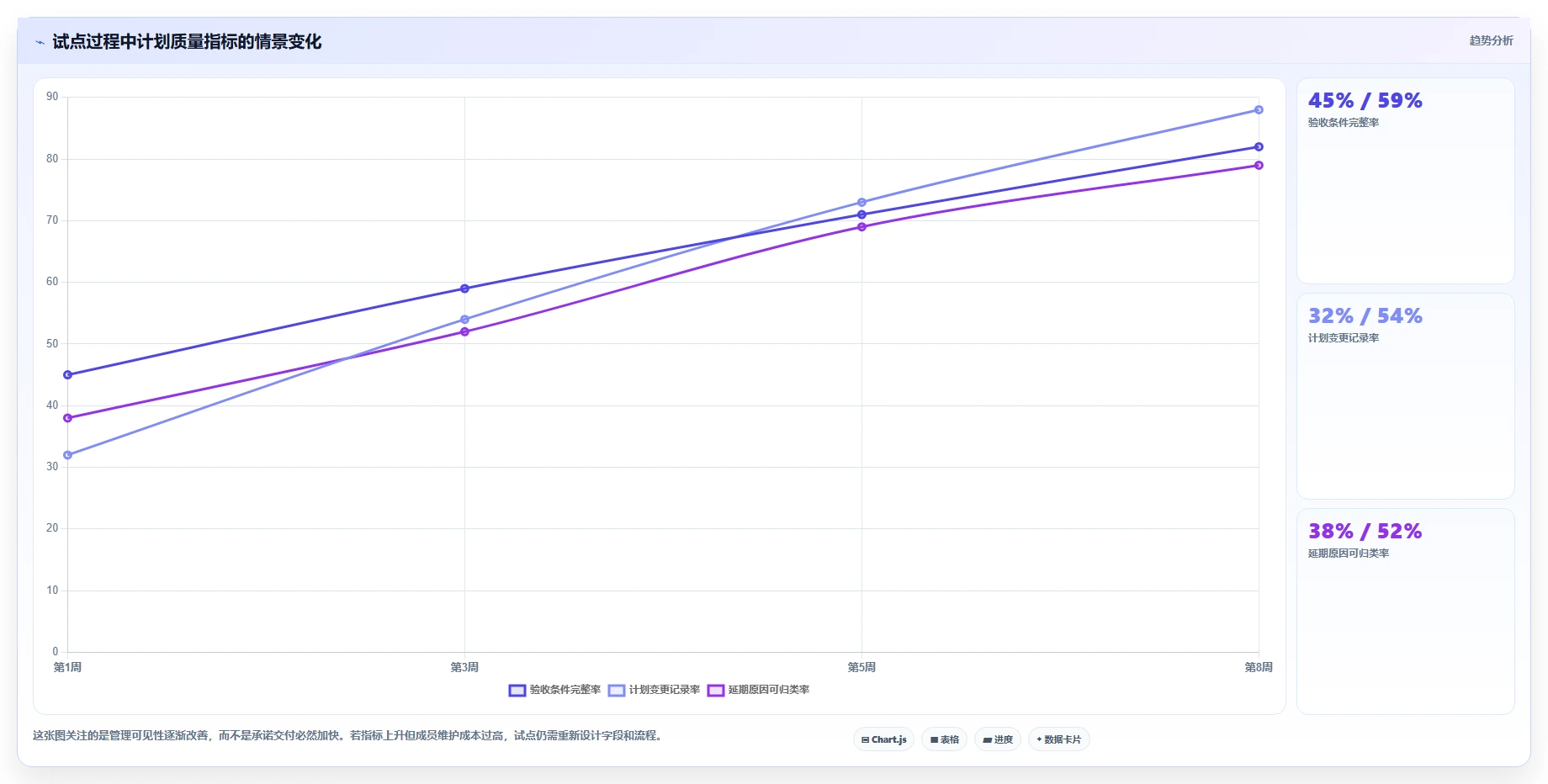This screenshot has height=784, width=1548.
Task: Select the 进度 chip
Action: 998,739
